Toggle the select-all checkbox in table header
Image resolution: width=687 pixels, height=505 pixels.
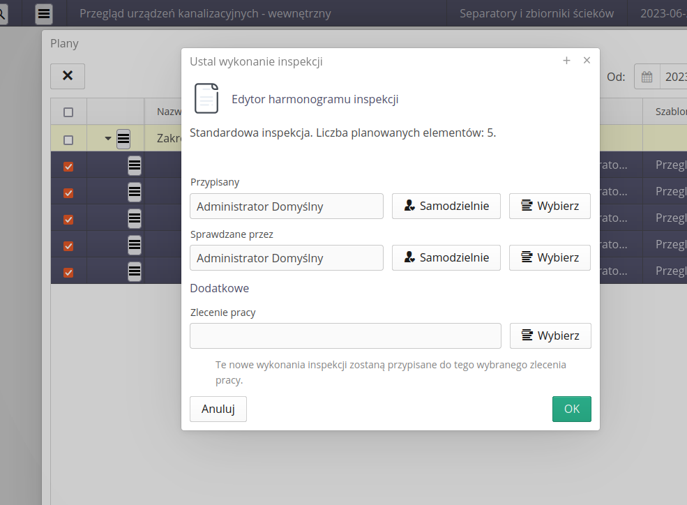(x=68, y=112)
